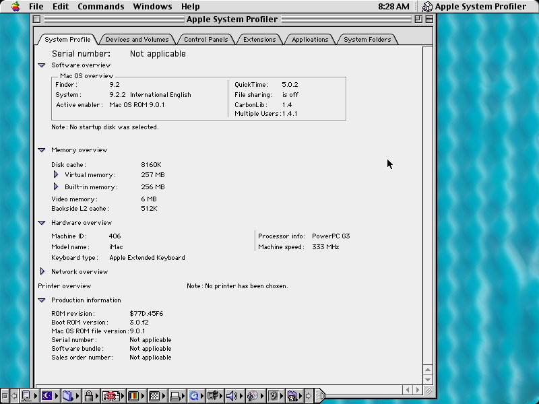The height and width of the screenshot is (404, 539).
Task: Click Control Strip close box at left
Action: pos(5,396)
